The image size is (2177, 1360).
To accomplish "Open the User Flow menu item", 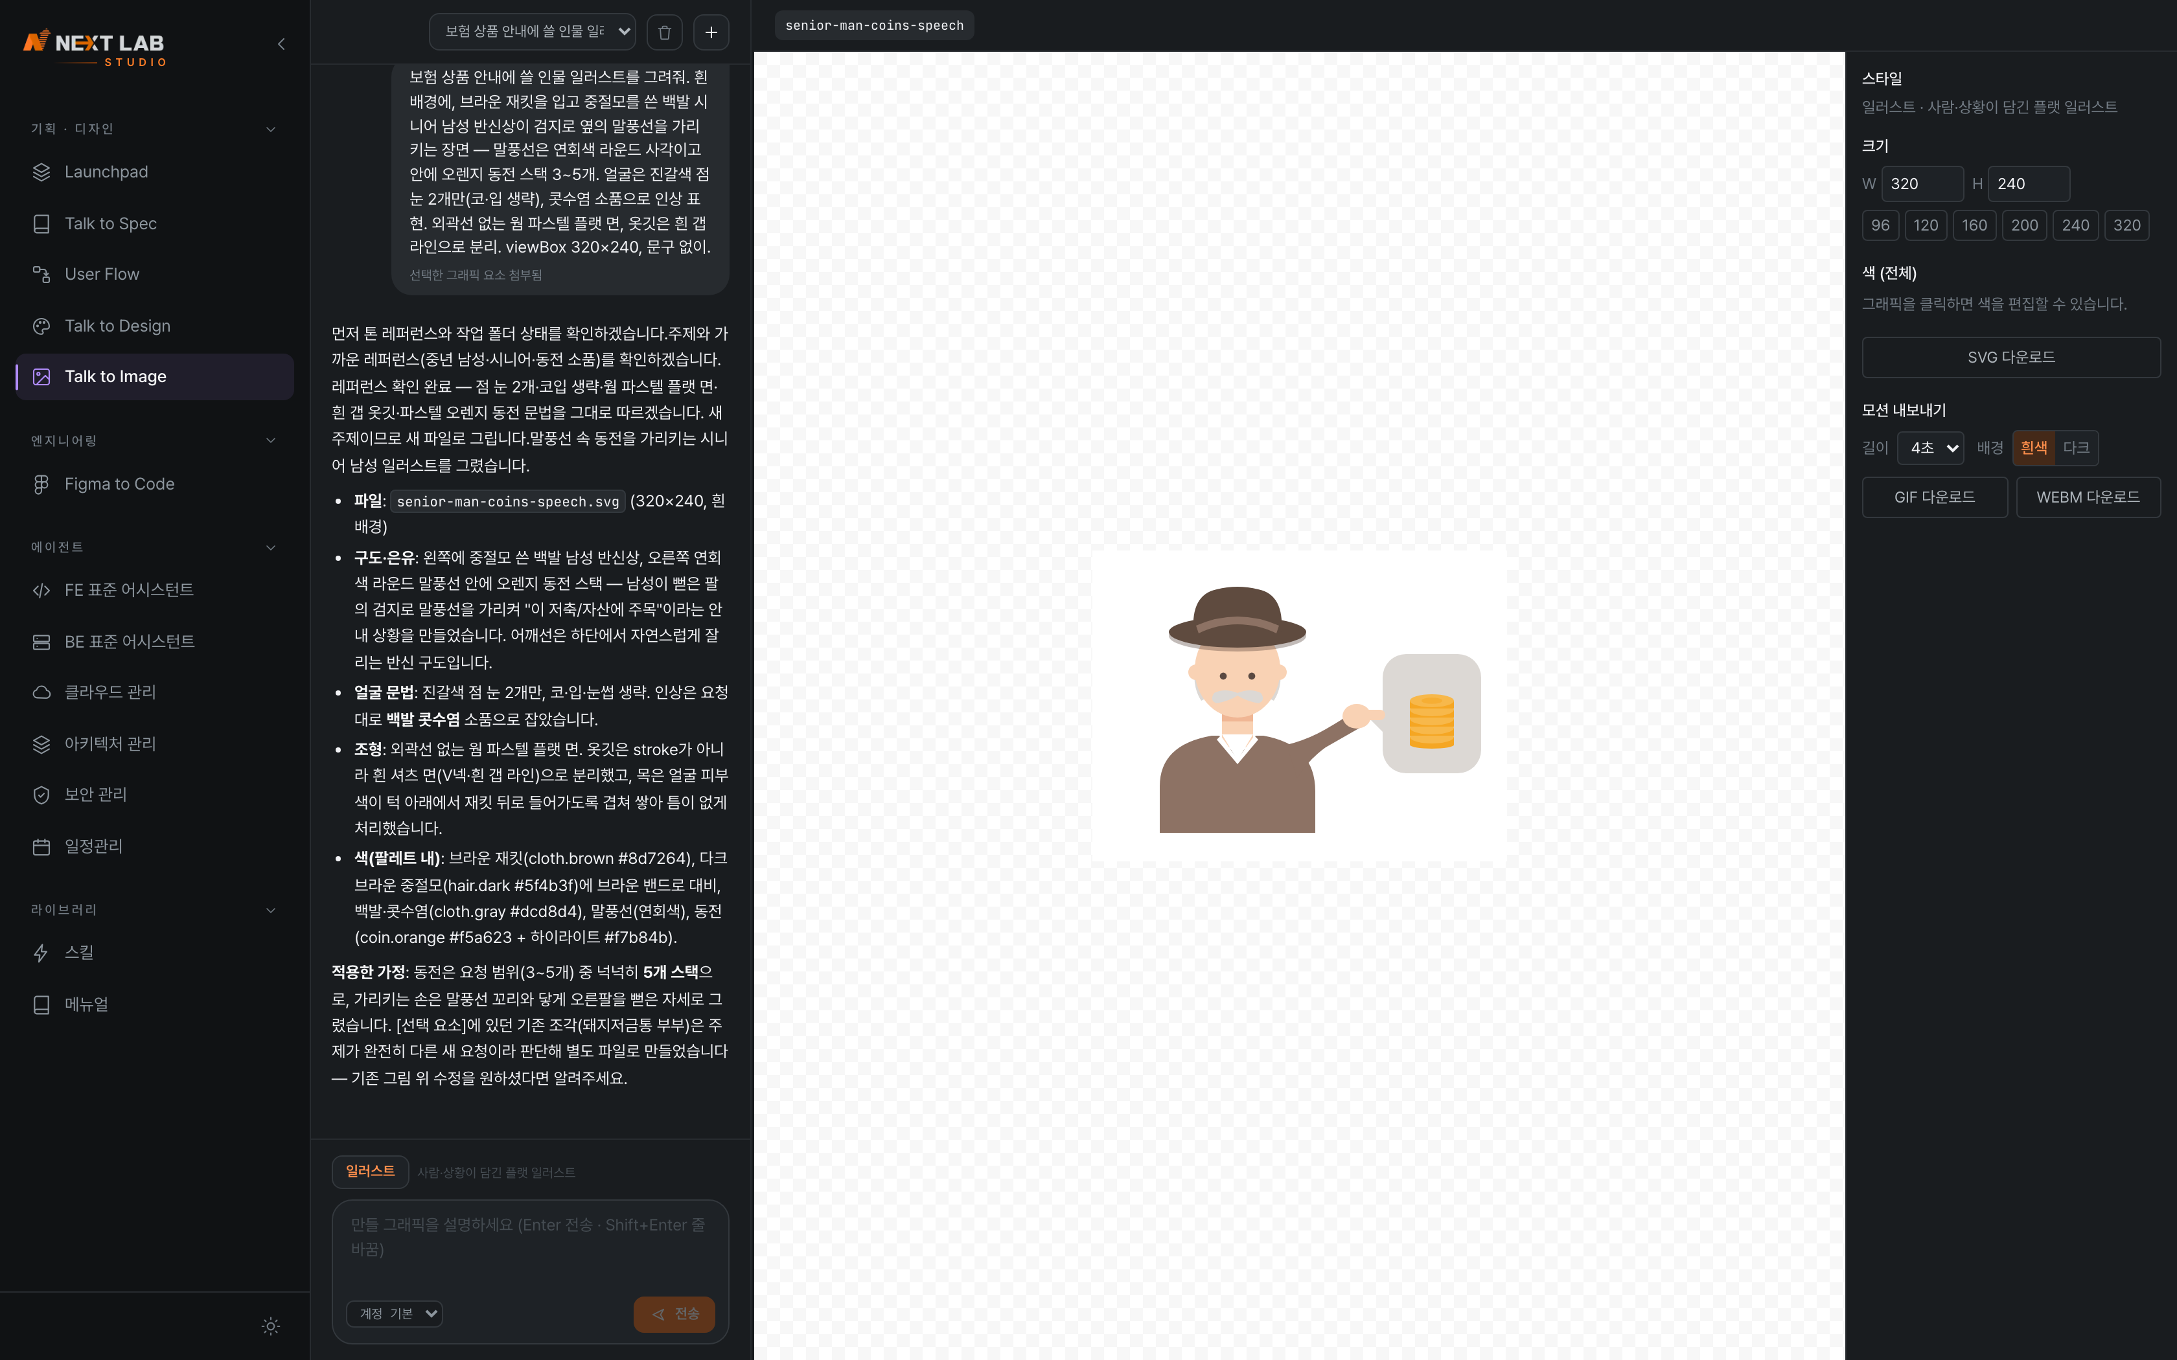I will click(x=155, y=275).
